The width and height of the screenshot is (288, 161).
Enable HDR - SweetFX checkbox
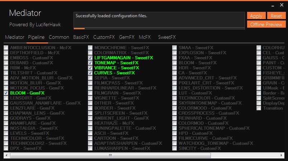[175, 68]
